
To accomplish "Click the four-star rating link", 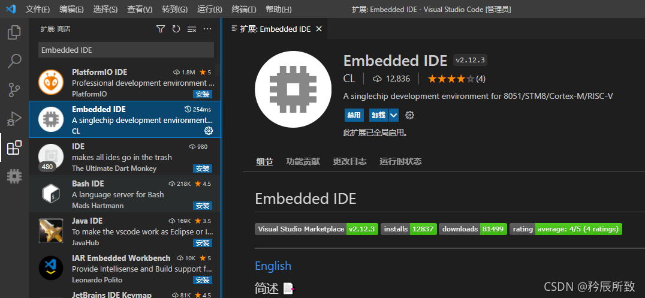I will click(456, 79).
